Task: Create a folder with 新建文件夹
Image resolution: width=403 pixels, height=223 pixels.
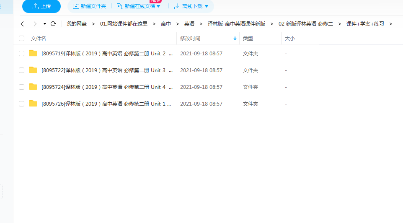Action: point(90,6)
